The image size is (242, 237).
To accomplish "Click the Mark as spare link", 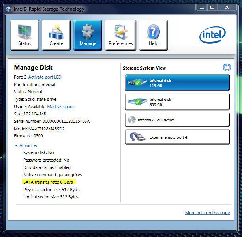I will tap(60, 107).
